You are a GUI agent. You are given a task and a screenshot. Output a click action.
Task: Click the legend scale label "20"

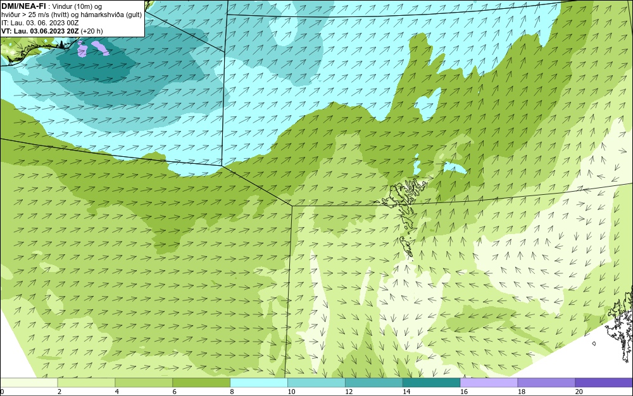[579, 392]
